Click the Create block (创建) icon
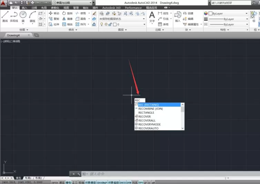This screenshot has height=184, width=260. coord(188,13)
